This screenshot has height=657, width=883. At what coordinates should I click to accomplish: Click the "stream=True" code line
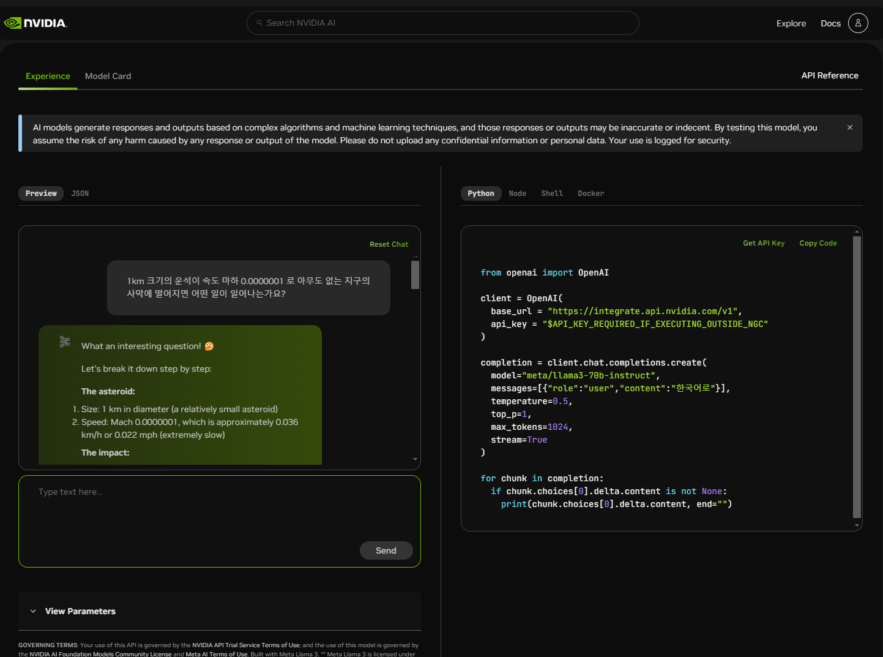519,440
